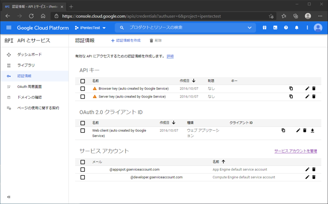
Task: Reload the page with the browser refresh button
Action: [x=31, y=16]
